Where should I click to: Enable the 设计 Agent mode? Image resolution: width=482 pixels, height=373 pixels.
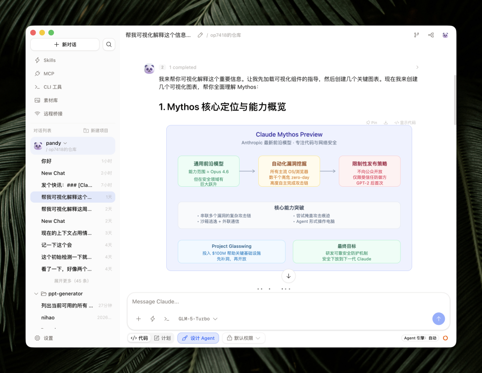click(x=198, y=338)
